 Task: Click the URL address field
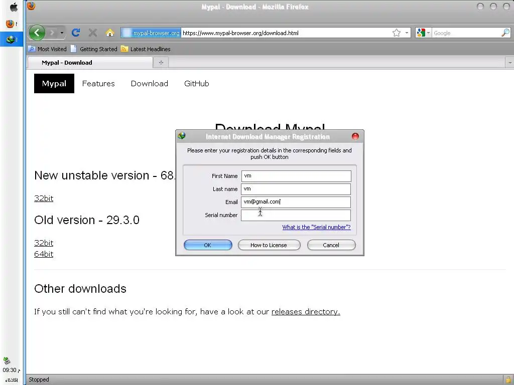[x=286, y=33]
